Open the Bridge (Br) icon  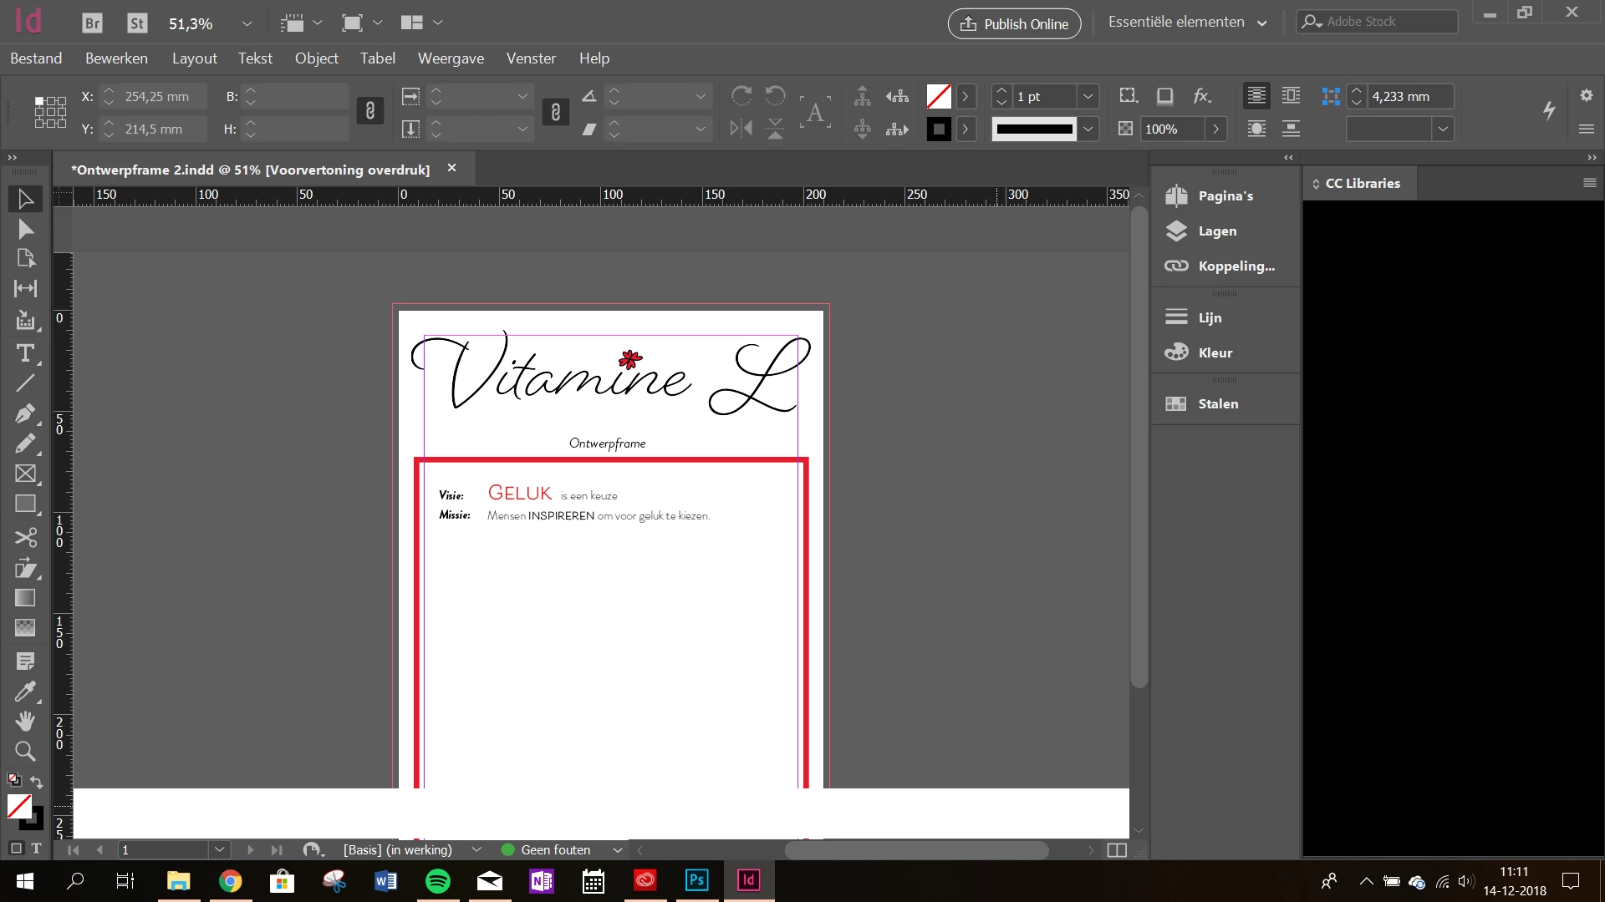92,23
